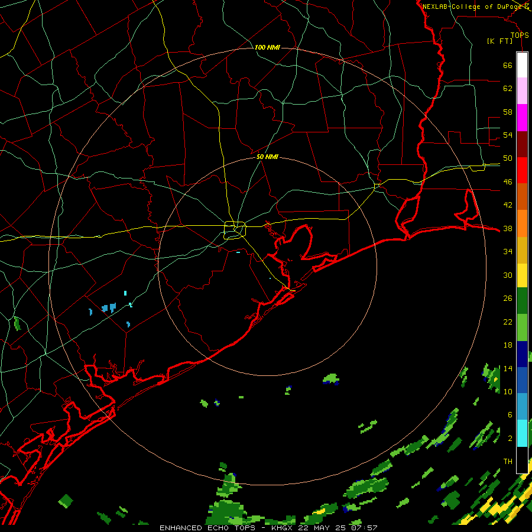Click the '38' legend value
Screen dimensions: 532x532
coord(508,229)
